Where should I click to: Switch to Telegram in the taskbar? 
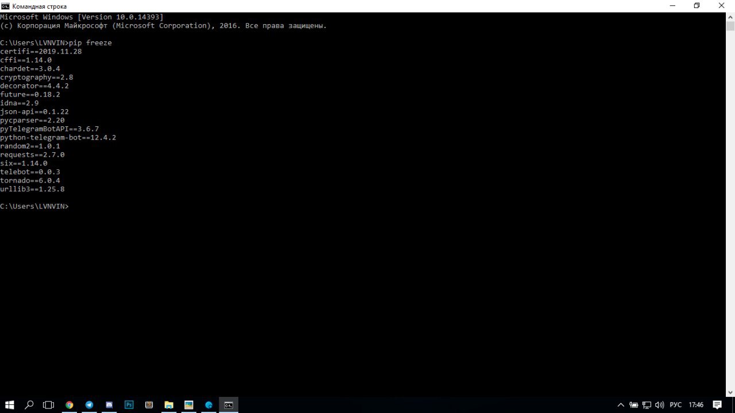(89, 405)
